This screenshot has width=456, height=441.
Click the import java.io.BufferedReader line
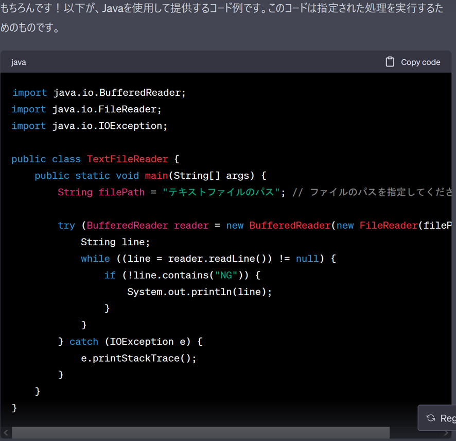(x=98, y=93)
